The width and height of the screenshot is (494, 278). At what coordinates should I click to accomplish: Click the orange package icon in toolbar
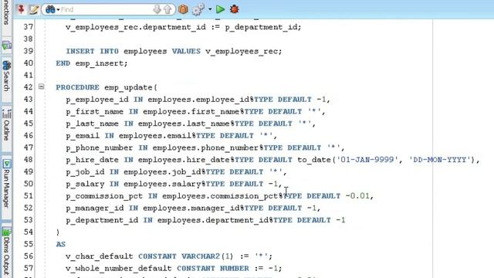click(x=183, y=9)
